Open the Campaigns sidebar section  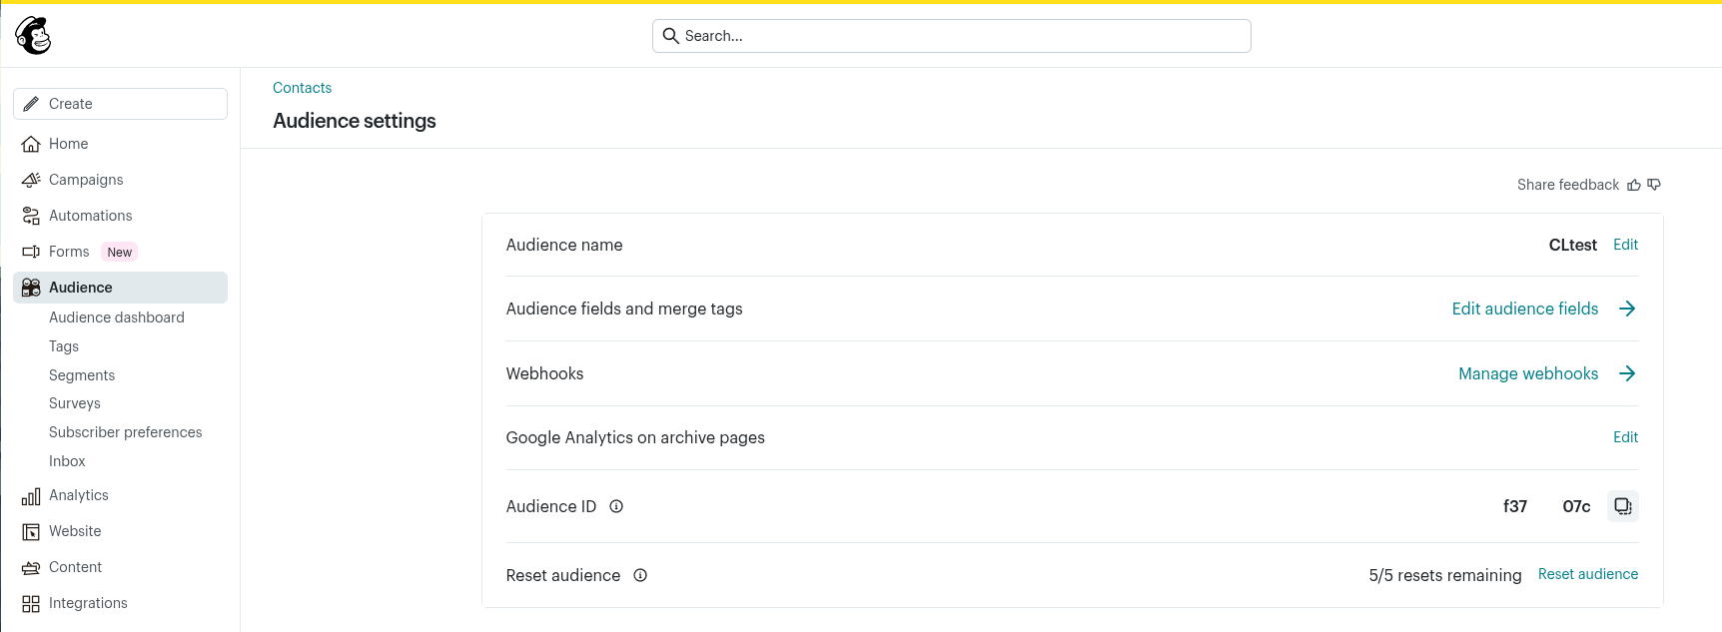(x=86, y=180)
